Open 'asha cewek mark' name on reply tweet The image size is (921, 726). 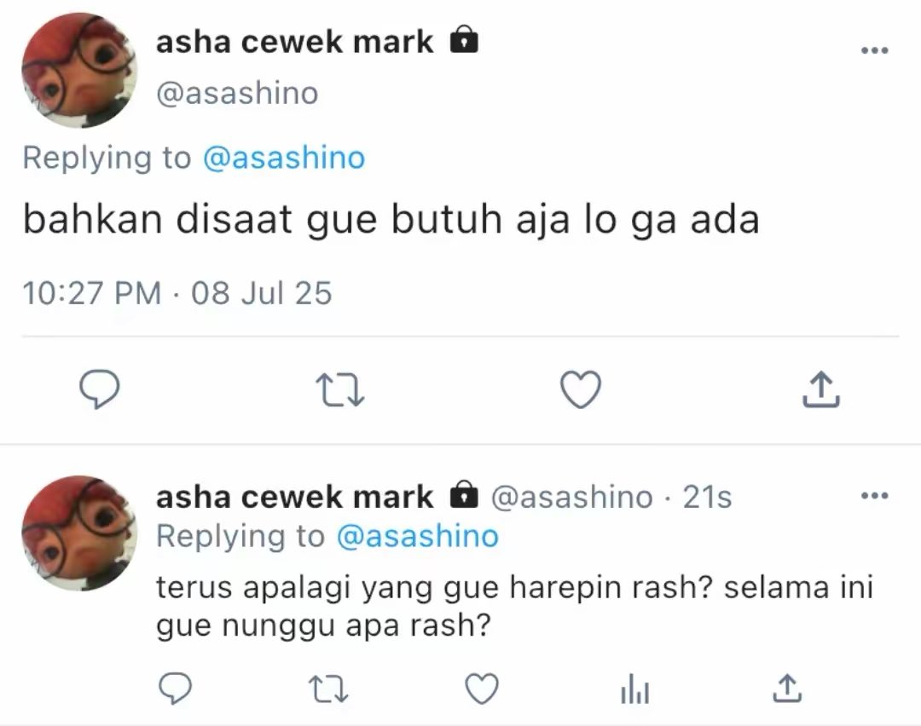(294, 497)
